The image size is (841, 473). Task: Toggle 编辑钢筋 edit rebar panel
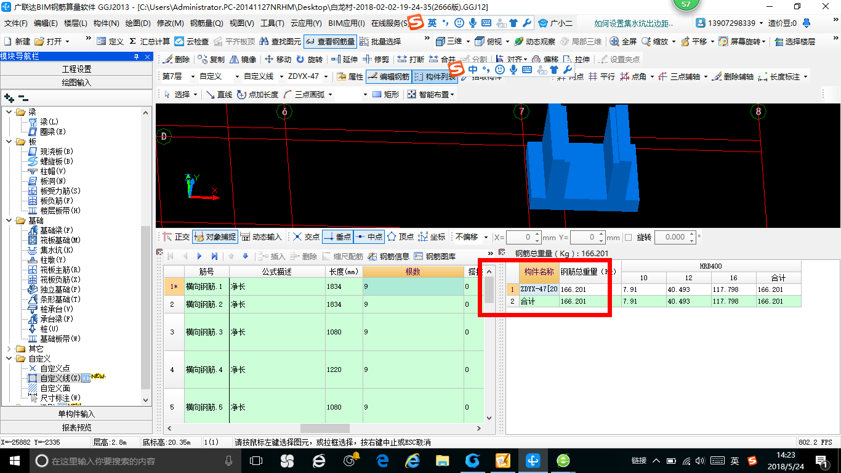coord(388,77)
